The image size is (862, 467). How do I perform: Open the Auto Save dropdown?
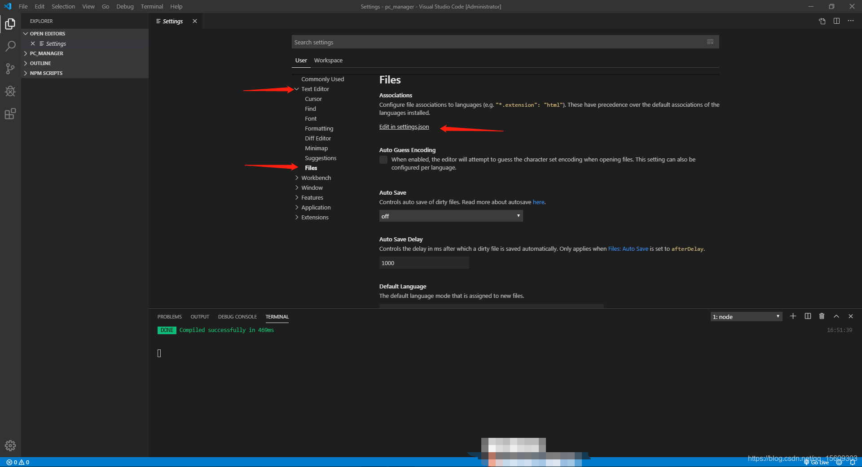[451, 216]
